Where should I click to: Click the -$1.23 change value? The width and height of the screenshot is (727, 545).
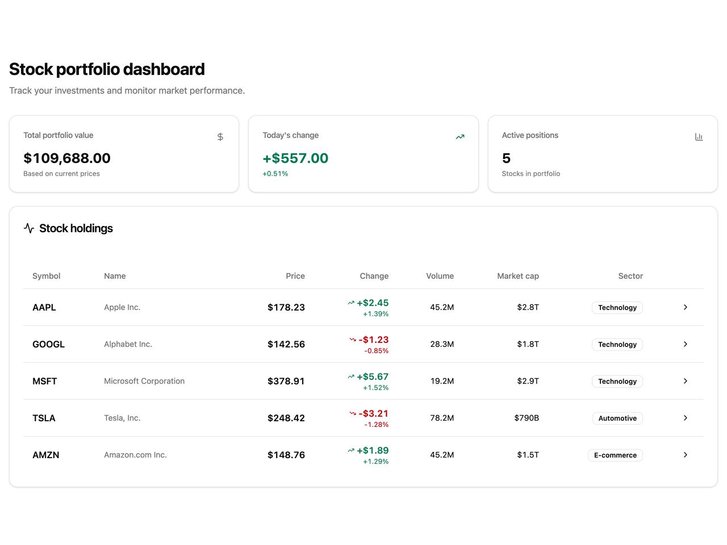pos(374,339)
